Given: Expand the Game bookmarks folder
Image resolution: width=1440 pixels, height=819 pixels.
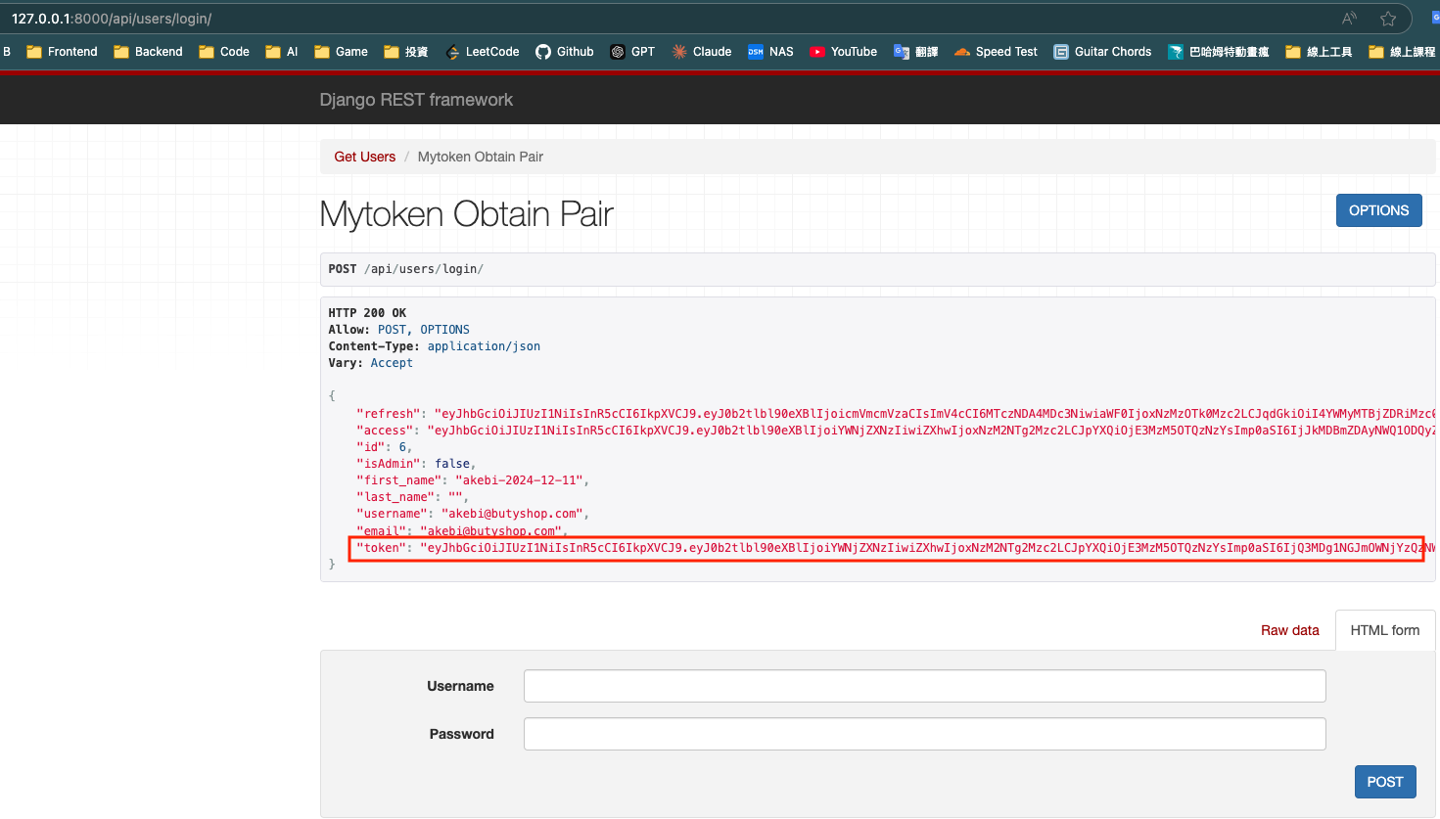Looking at the screenshot, I should (x=341, y=52).
